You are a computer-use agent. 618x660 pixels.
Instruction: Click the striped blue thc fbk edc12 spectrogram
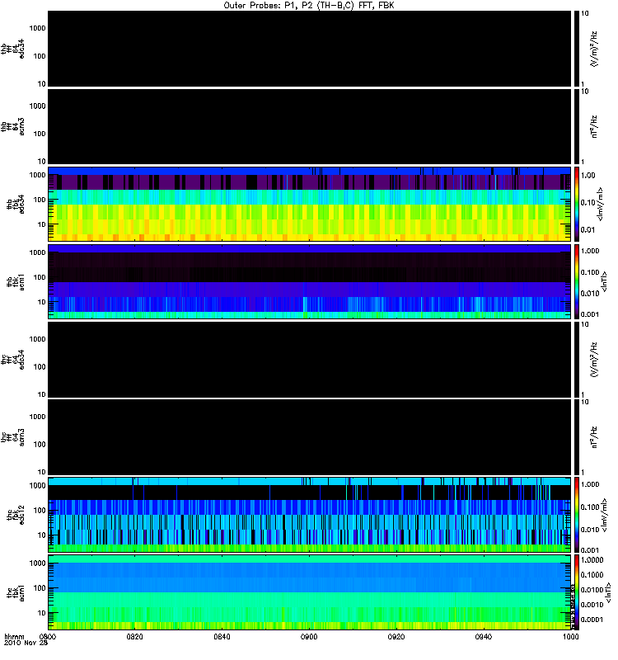(309, 515)
